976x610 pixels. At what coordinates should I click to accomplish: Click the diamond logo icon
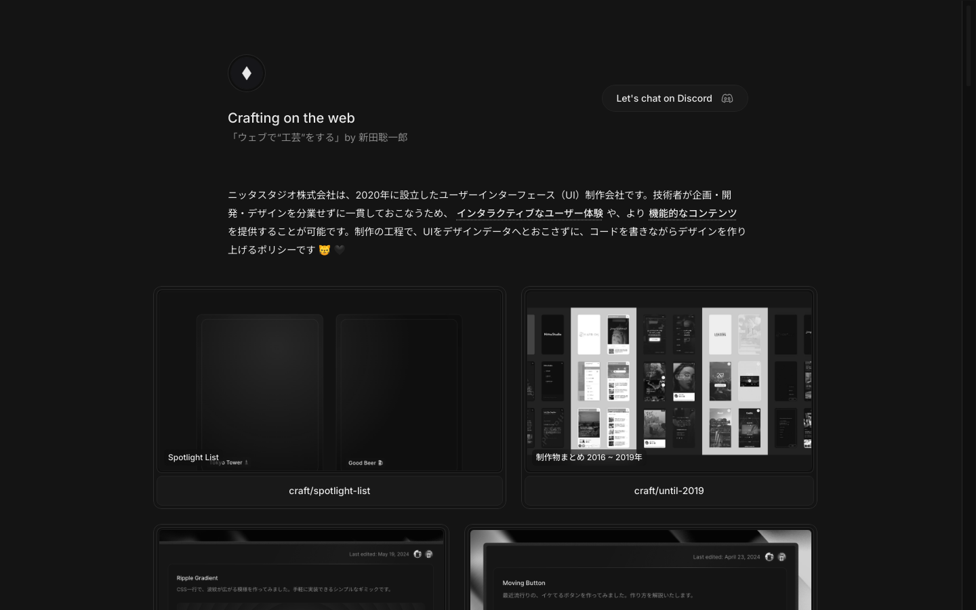tap(247, 73)
